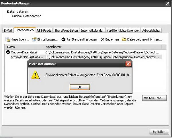172x138 pixels.
Task: Click the Dateispeicherort öffnen label
Action: click(144, 39)
